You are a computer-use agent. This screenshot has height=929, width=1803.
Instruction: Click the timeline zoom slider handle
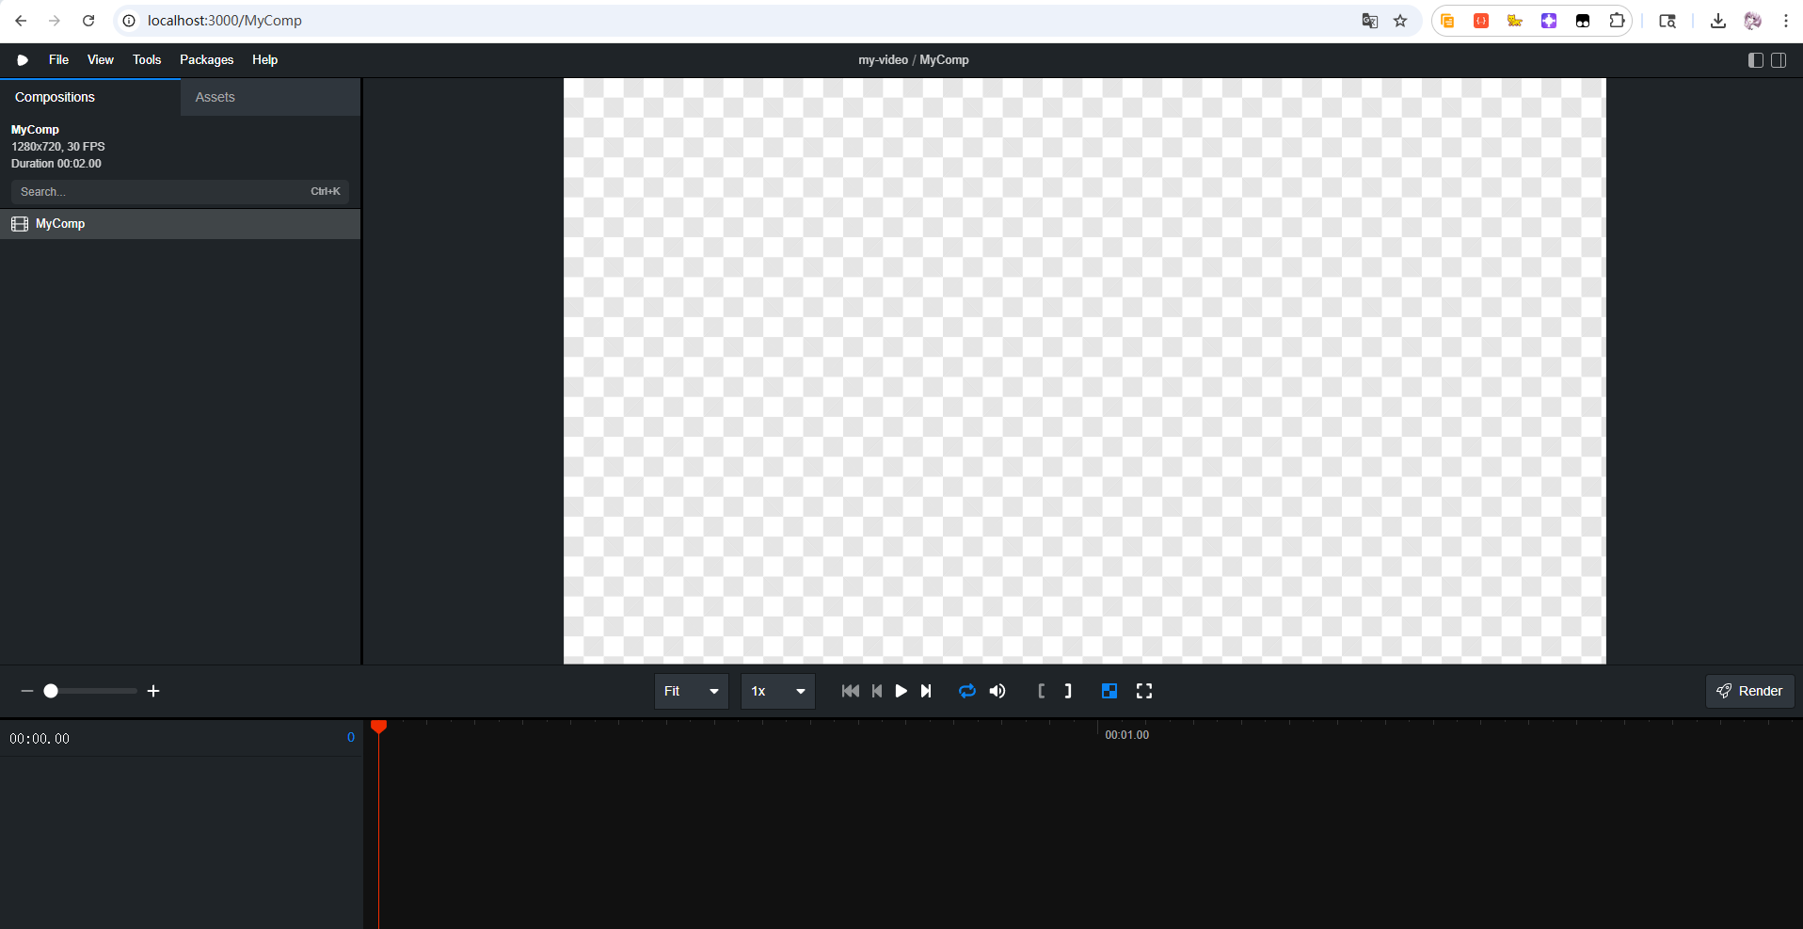tap(51, 691)
